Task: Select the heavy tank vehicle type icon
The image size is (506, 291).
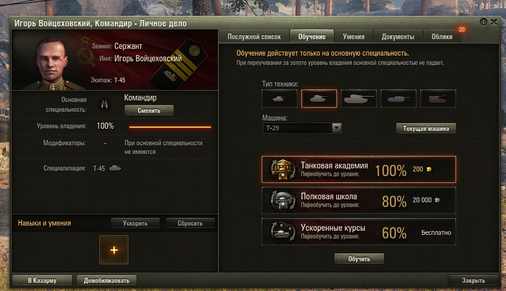Action: pyautogui.click(x=359, y=98)
